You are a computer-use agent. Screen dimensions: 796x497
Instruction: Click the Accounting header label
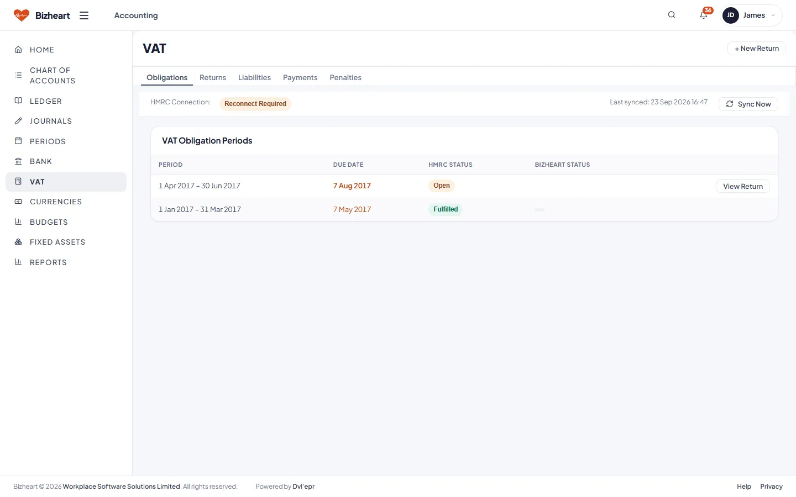(x=136, y=15)
